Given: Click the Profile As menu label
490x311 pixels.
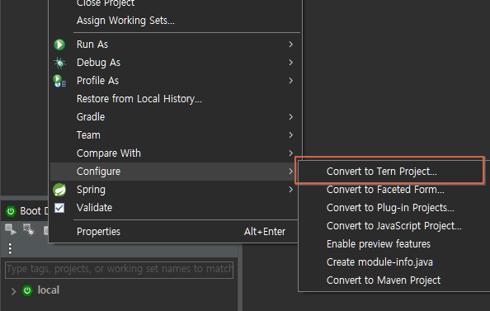Looking at the screenshot, I should click(x=97, y=81).
